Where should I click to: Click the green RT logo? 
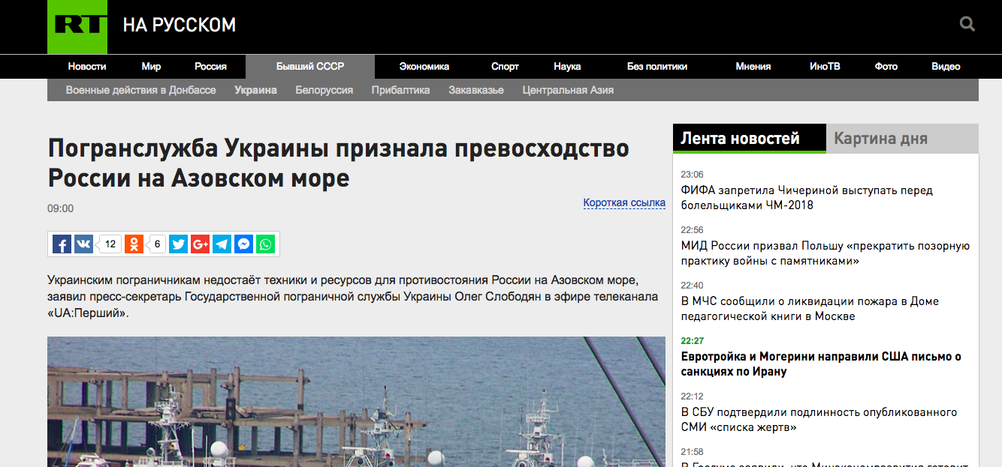click(x=77, y=27)
